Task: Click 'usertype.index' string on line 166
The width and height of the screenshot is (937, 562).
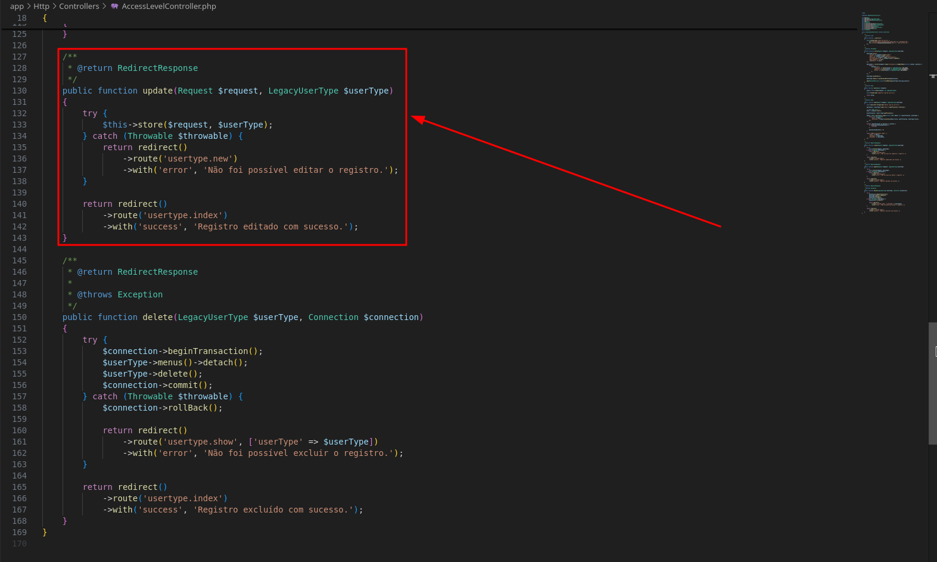Action: [x=183, y=498]
